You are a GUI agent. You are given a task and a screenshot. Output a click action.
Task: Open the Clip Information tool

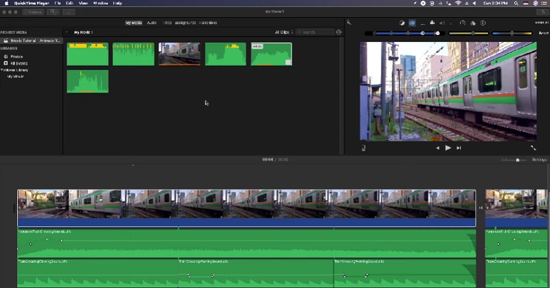point(483,23)
